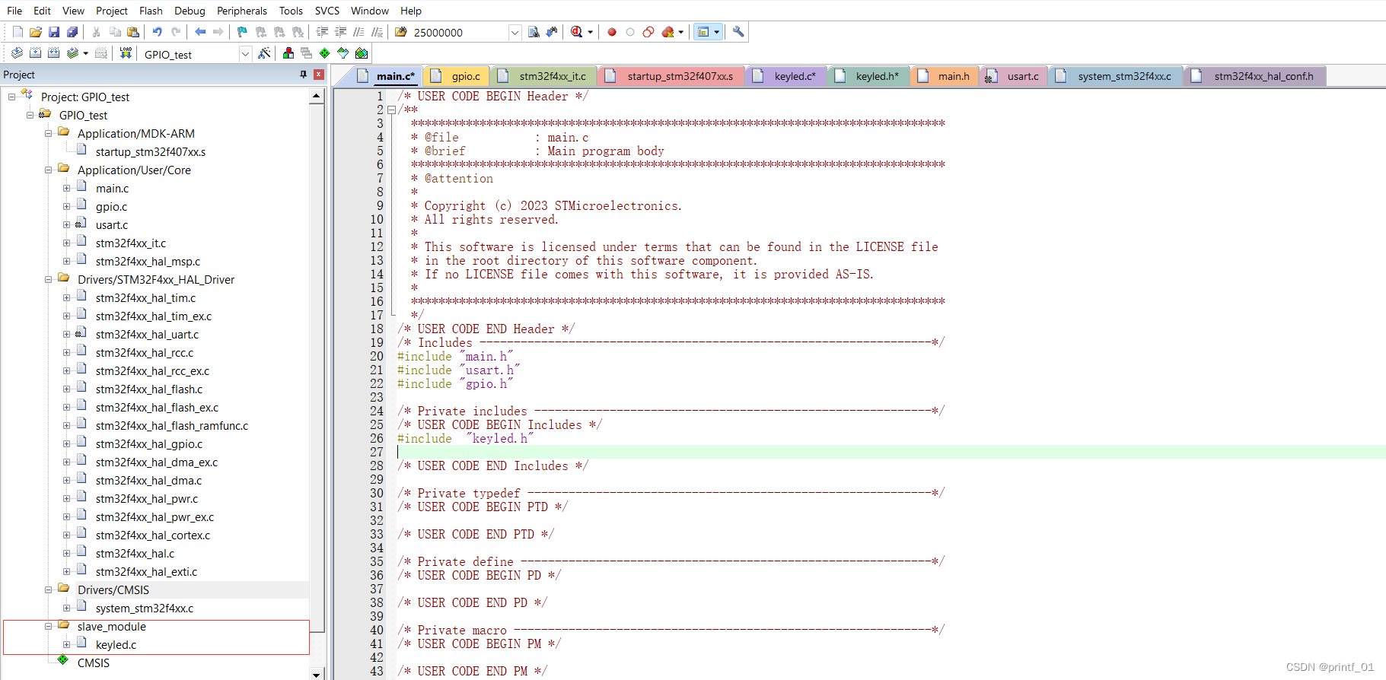Image resolution: width=1386 pixels, height=680 pixels.
Task: Save the current file using disk icon
Action: pos(54,32)
